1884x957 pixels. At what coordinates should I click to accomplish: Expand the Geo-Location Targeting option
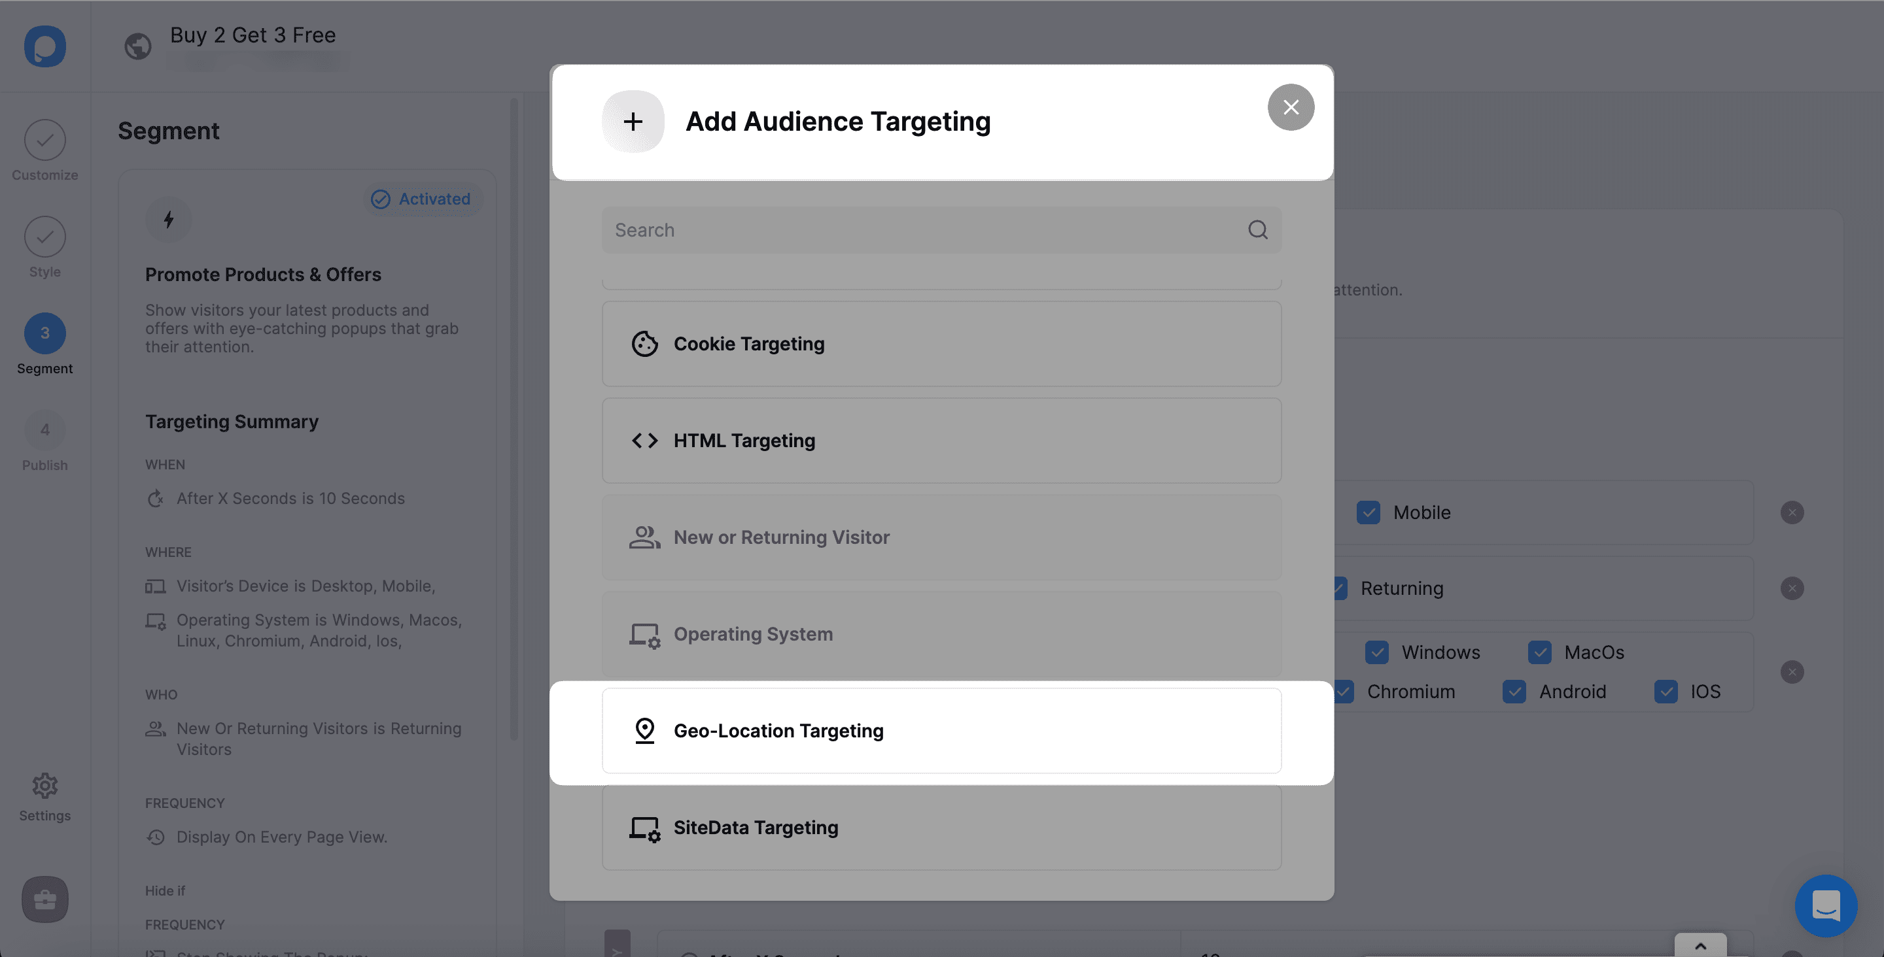click(x=940, y=730)
